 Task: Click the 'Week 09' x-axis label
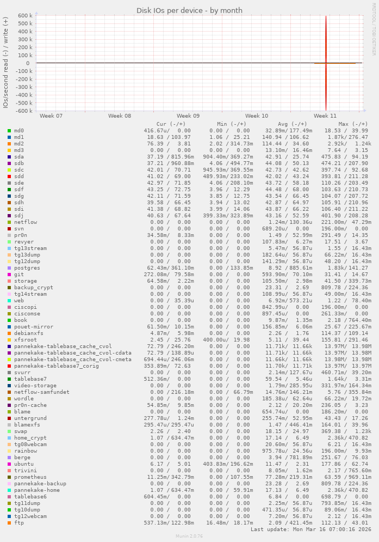pyautogui.click(x=188, y=116)
